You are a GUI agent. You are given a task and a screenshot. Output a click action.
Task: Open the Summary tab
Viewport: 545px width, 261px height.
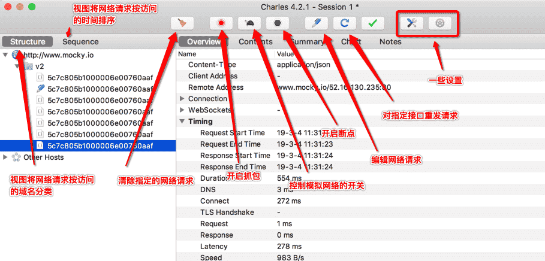click(307, 42)
